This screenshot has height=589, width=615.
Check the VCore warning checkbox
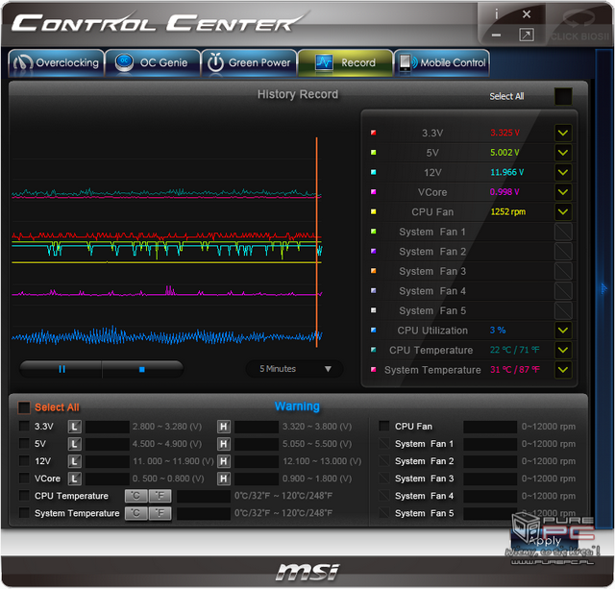pyautogui.click(x=24, y=479)
